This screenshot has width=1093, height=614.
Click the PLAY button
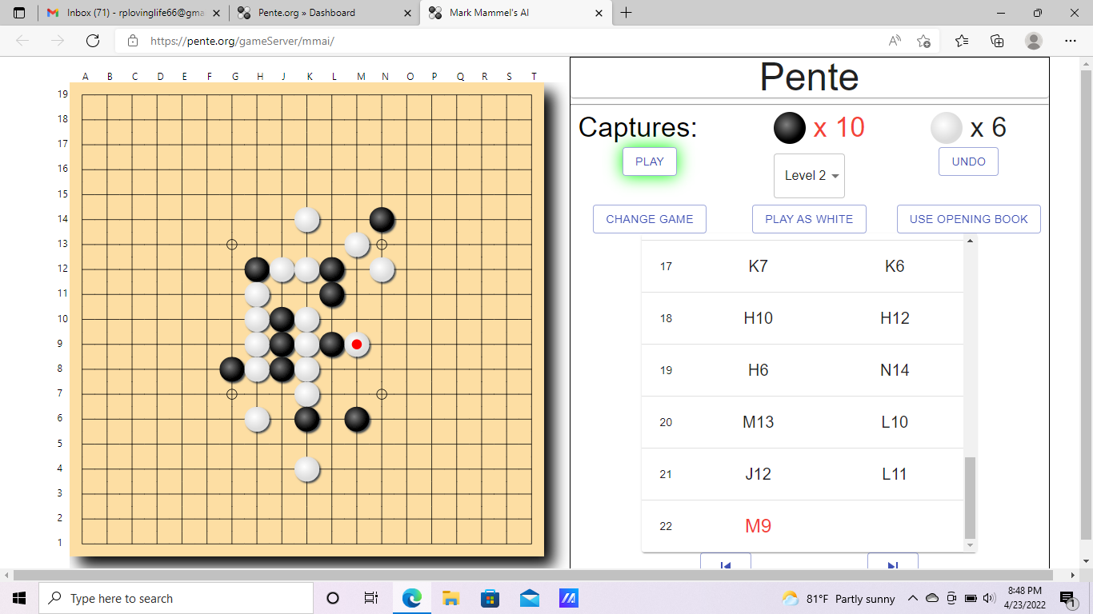pyautogui.click(x=650, y=161)
